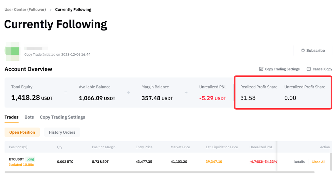Viewport: 336px width, 181px height.
Task: Close All BTCUSDT positions
Action: [x=318, y=162]
